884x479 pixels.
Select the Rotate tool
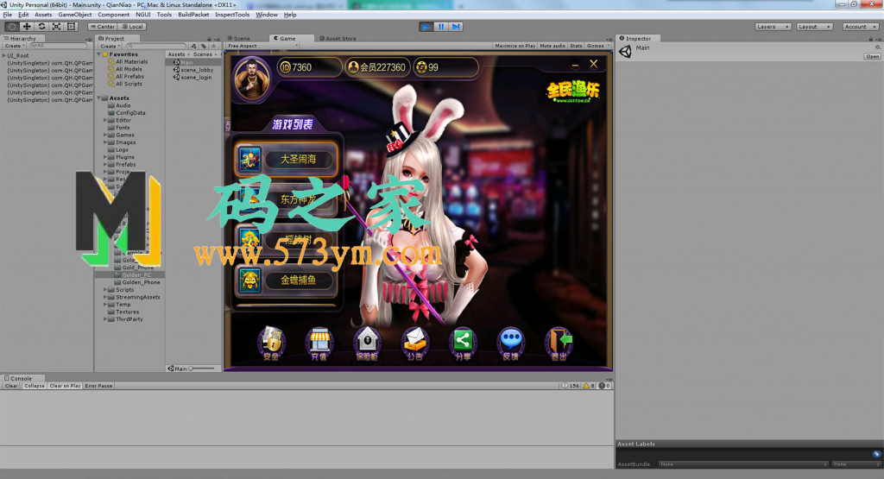[x=41, y=27]
